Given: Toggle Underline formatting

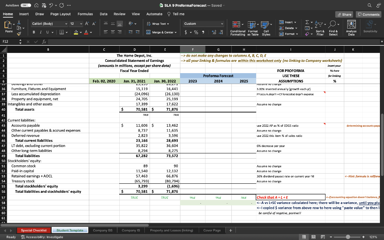Looking at the screenshot, I should coord(47,32).
